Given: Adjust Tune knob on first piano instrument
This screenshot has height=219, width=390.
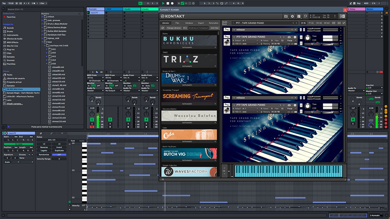Looking at the screenshot, I should [x=307, y=38].
